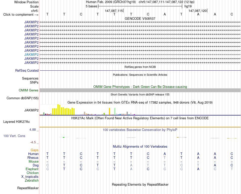Click the Gaps label in Multiz track
241x194 pixels.
[x=35, y=150]
